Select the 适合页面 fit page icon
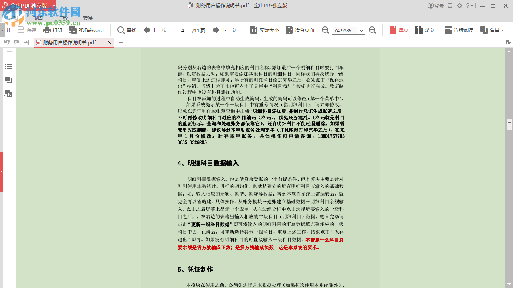 (x=289, y=30)
